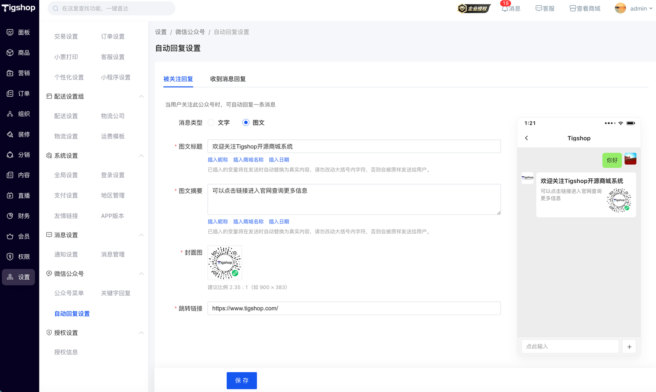The image size is (656, 392).
Task: Switch to the 被关注回复 tab
Action: coord(178,79)
